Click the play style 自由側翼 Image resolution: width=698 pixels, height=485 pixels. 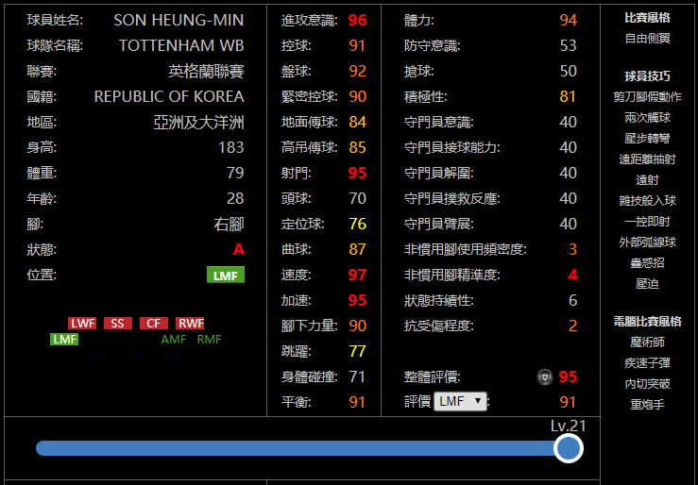(648, 39)
